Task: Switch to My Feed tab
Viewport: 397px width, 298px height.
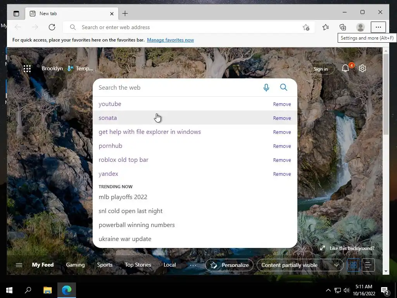Action: click(x=43, y=265)
